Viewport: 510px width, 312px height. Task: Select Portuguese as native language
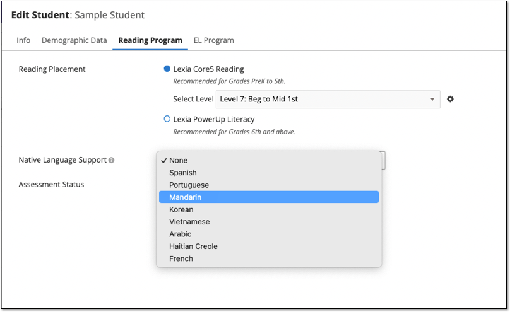[x=189, y=185]
